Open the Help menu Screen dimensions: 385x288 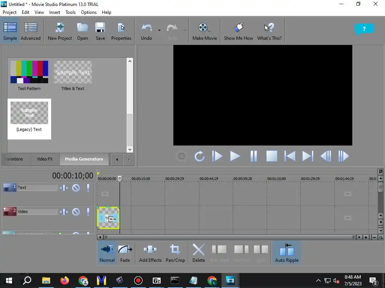[x=106, y=12]
